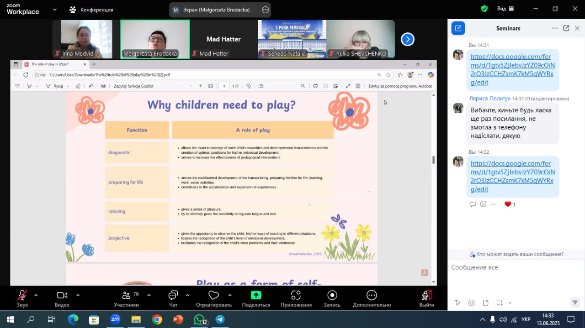Open the latest Google Docs form link
585x328 pixels.
click(512, 176)
